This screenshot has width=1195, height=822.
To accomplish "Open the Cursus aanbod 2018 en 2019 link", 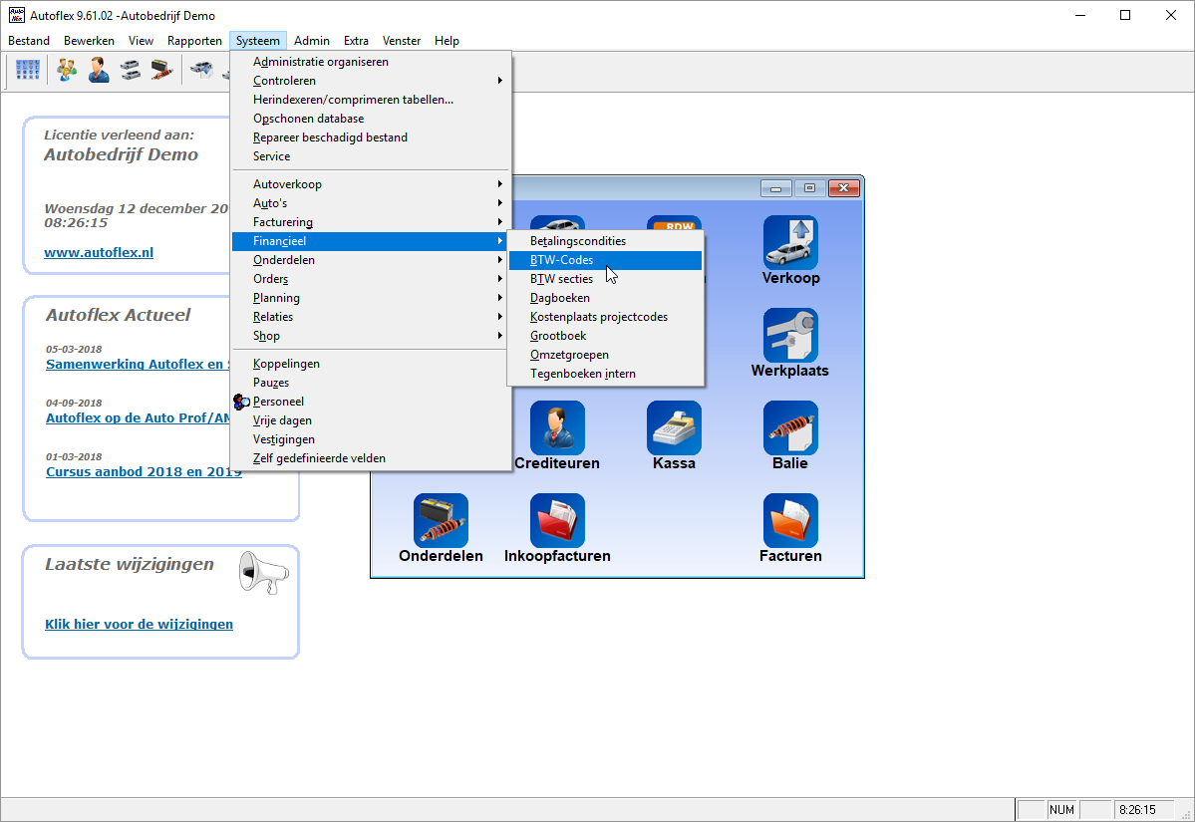I will click(145, 472).
